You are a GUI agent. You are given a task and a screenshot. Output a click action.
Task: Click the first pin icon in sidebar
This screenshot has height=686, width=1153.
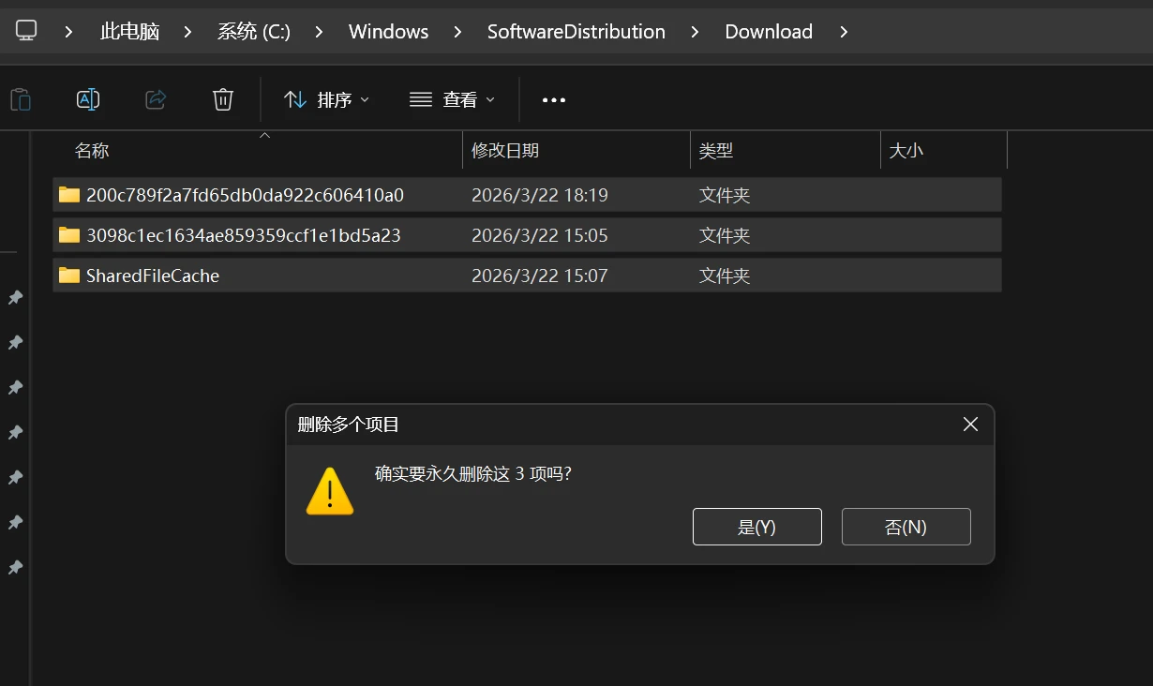(x=15, y=297)
